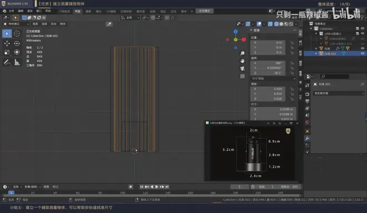The image size is (367, 213).
Task: Select the Select Box tool
Action: click(x=7, y=34)
